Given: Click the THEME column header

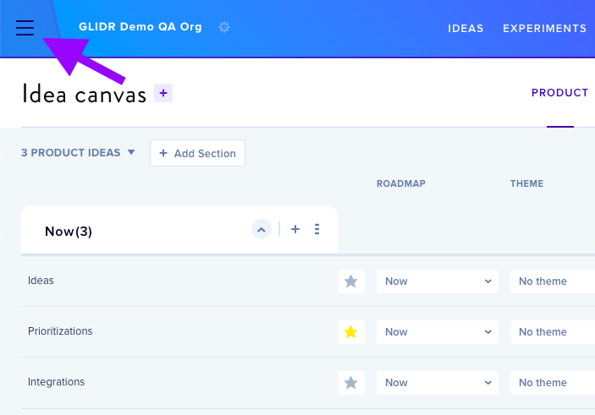Looking at the screenshot, I should tap(526, 183).
